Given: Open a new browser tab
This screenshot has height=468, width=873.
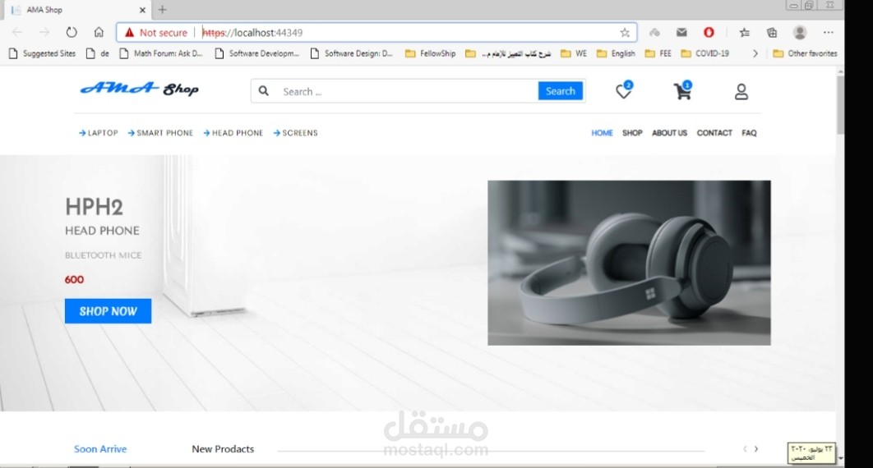Looking at the screenshot, I should click(162, 10).
